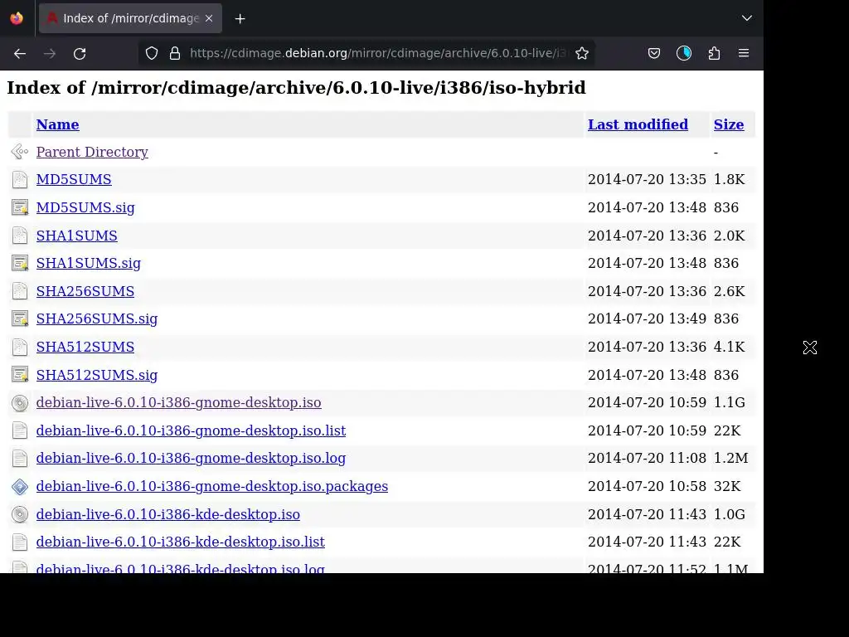Click the gnome-desktop.iso.list text file icon

point(20,430)
